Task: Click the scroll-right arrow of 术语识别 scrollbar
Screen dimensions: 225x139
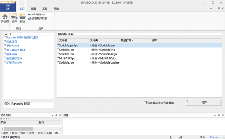Action: (x=60, y=129)
